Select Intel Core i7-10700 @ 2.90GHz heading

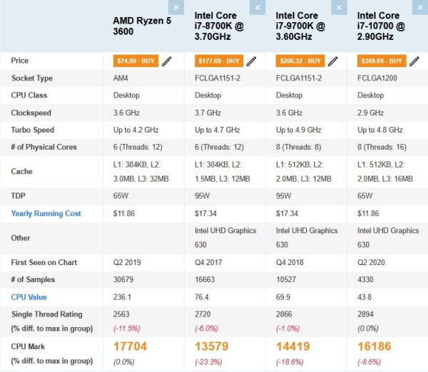pyautogui.click(x=381, y=26)
